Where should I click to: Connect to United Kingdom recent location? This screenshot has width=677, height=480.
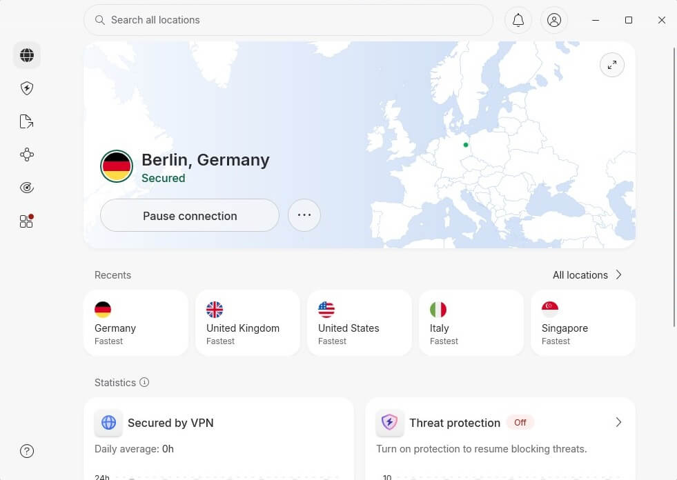click(248, 323)
